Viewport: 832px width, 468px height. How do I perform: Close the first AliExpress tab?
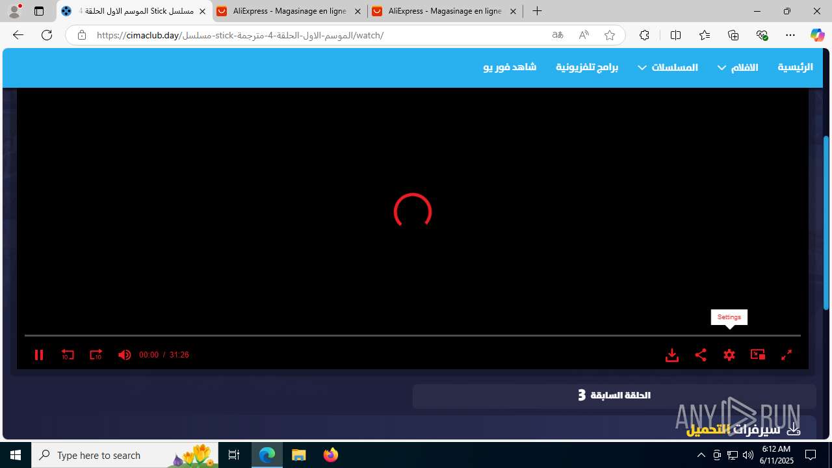point(357,11)
